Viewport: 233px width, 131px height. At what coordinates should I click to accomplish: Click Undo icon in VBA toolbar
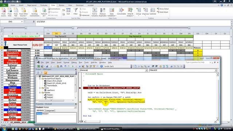click(66, 66)
